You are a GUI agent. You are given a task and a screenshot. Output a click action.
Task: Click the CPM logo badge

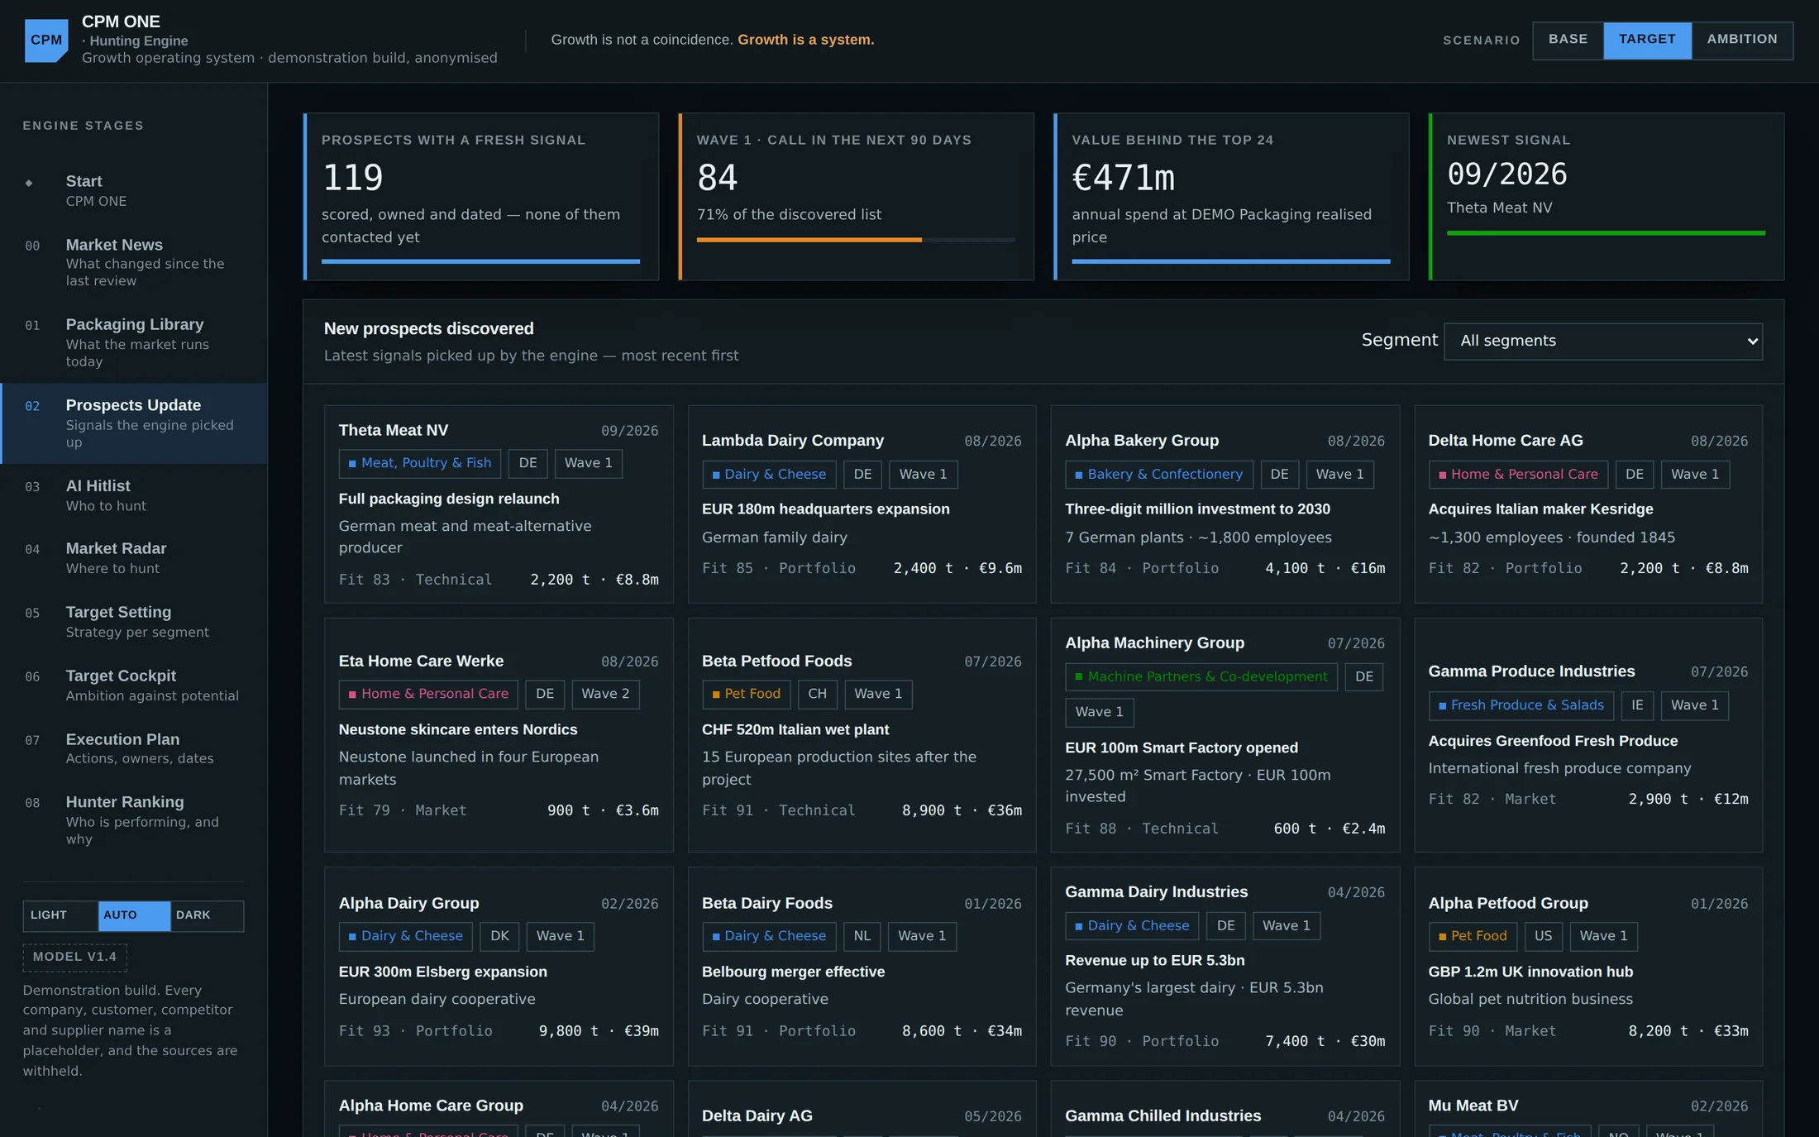46,40
